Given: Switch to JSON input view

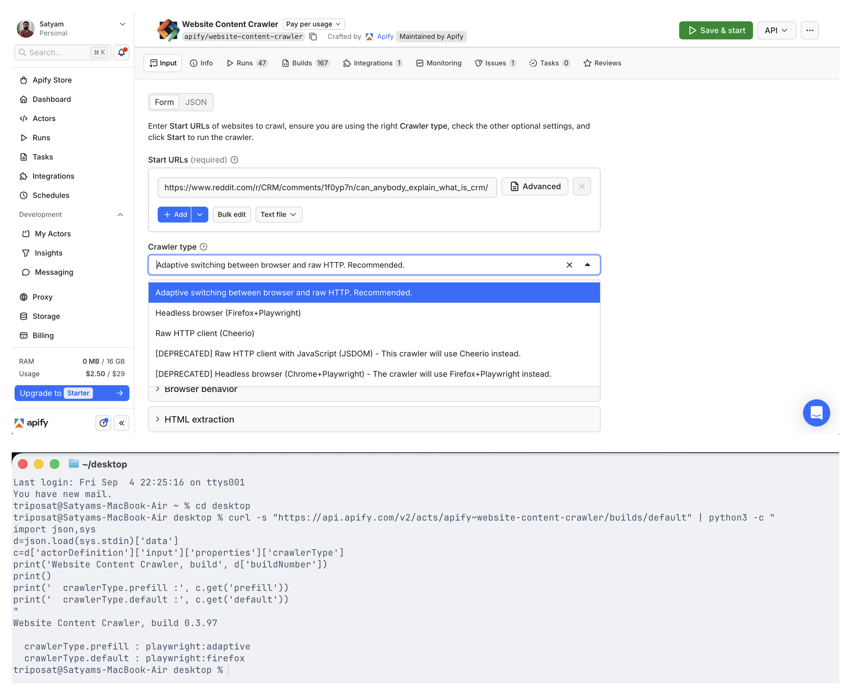Looking at the screenshot, I should [196, 102].
